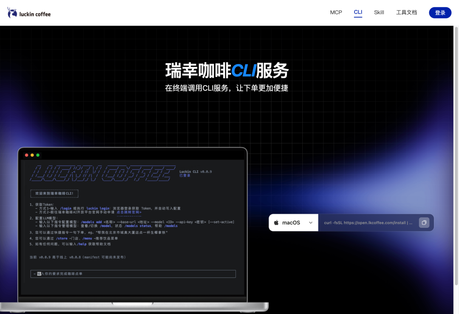The height and width of the screenshot is (314, 459).
Task: Click the 登录 login button
Action: [440, 13]
